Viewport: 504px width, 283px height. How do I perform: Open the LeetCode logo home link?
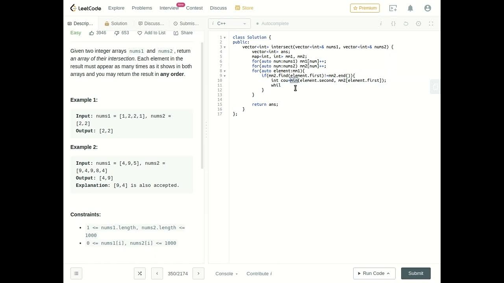pos(85,8)
